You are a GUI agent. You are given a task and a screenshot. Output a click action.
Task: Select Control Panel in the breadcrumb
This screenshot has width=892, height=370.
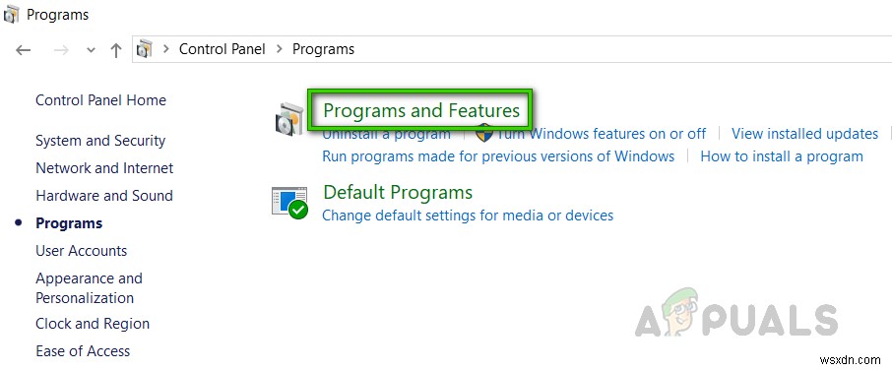click(222, 49)
